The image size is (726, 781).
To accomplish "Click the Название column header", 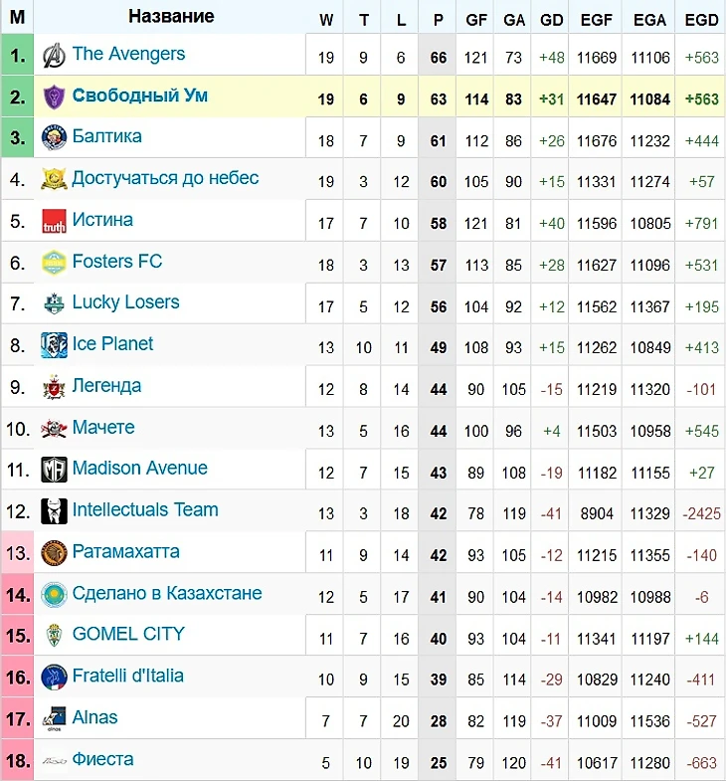I will click(171, 17).
